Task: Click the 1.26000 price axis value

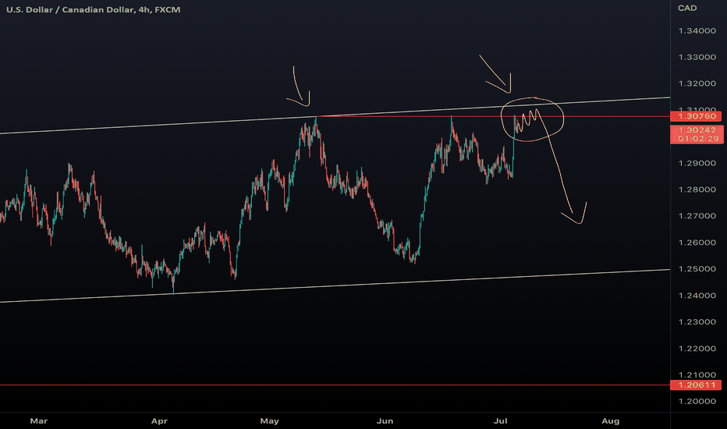Action: (697, 243)
